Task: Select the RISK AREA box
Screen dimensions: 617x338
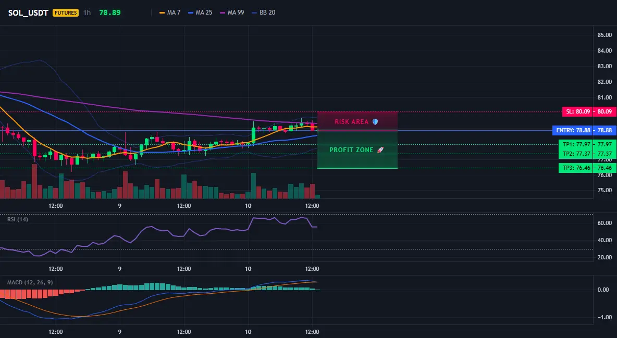Action: pos(357,121)
